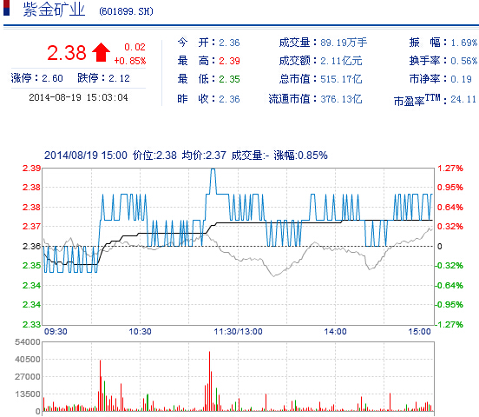The image size is (479, 417).
Task: Click the 市盈率TTM value 24.11
Action: click(x=463, y=99)
